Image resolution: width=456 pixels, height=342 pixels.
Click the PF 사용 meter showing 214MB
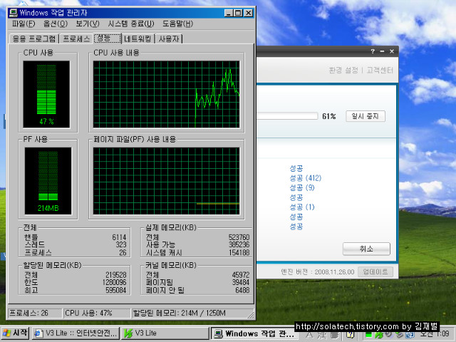48,181
